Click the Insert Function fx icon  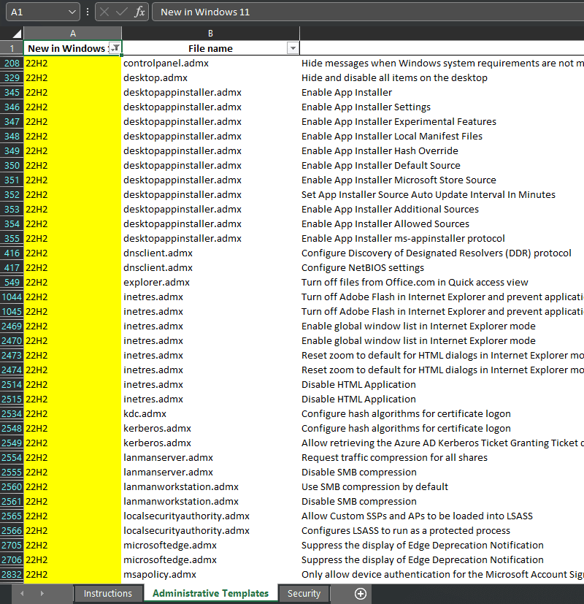click(x=139, y=12)
